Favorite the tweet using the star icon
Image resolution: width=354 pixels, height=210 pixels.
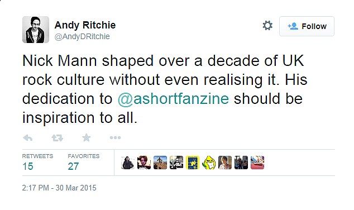click(86, 137)
